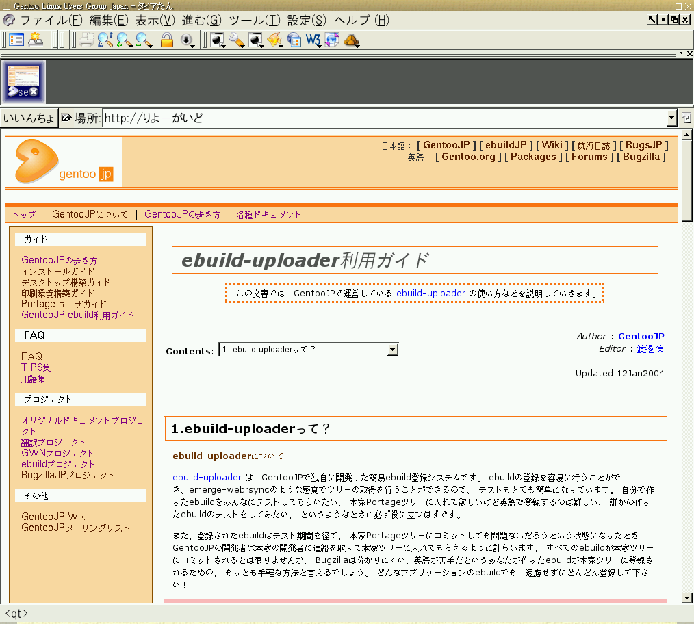Select the page thumbnail tab
This screenshot has height=624, width=694.
23,82
